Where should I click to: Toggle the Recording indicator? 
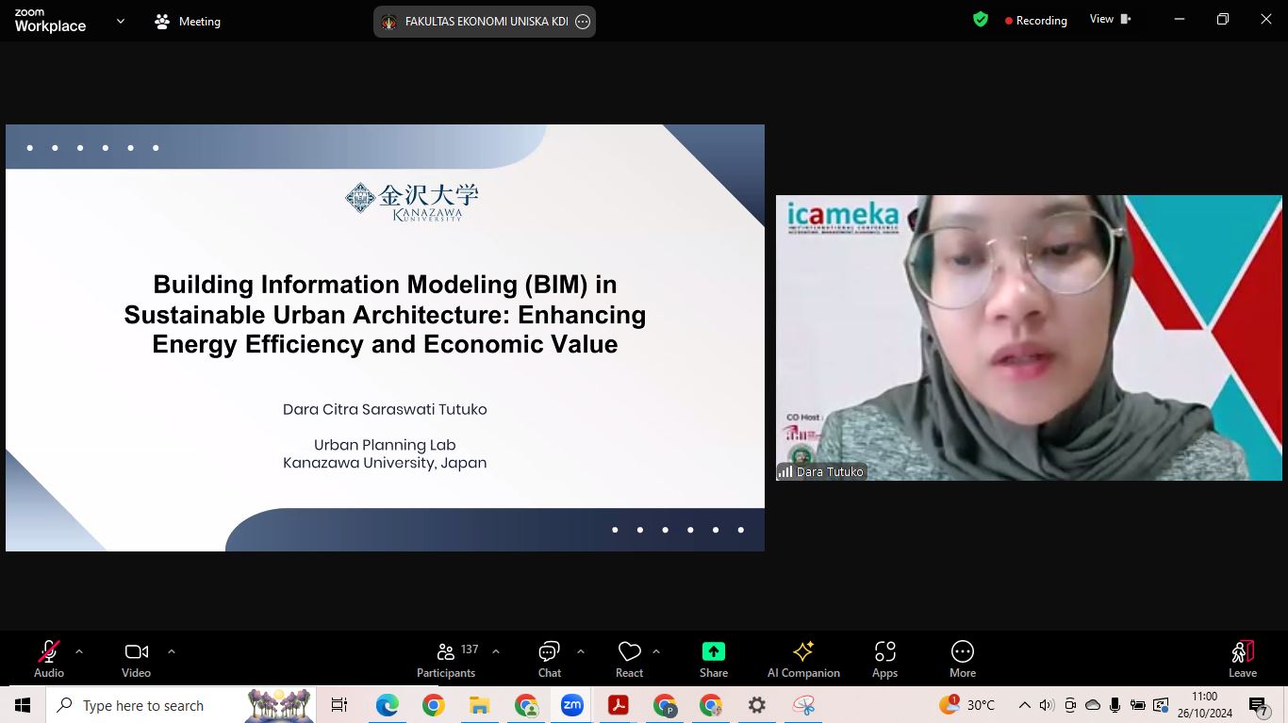point(1035,21)
